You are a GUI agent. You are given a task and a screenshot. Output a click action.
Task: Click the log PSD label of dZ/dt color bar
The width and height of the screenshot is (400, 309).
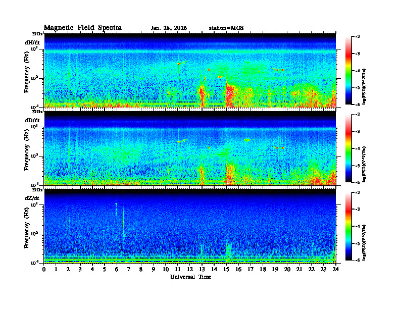click(x=364, y=242)
